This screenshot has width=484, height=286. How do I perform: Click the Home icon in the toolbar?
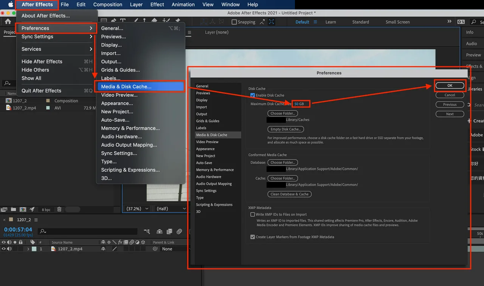click(8, 22)
